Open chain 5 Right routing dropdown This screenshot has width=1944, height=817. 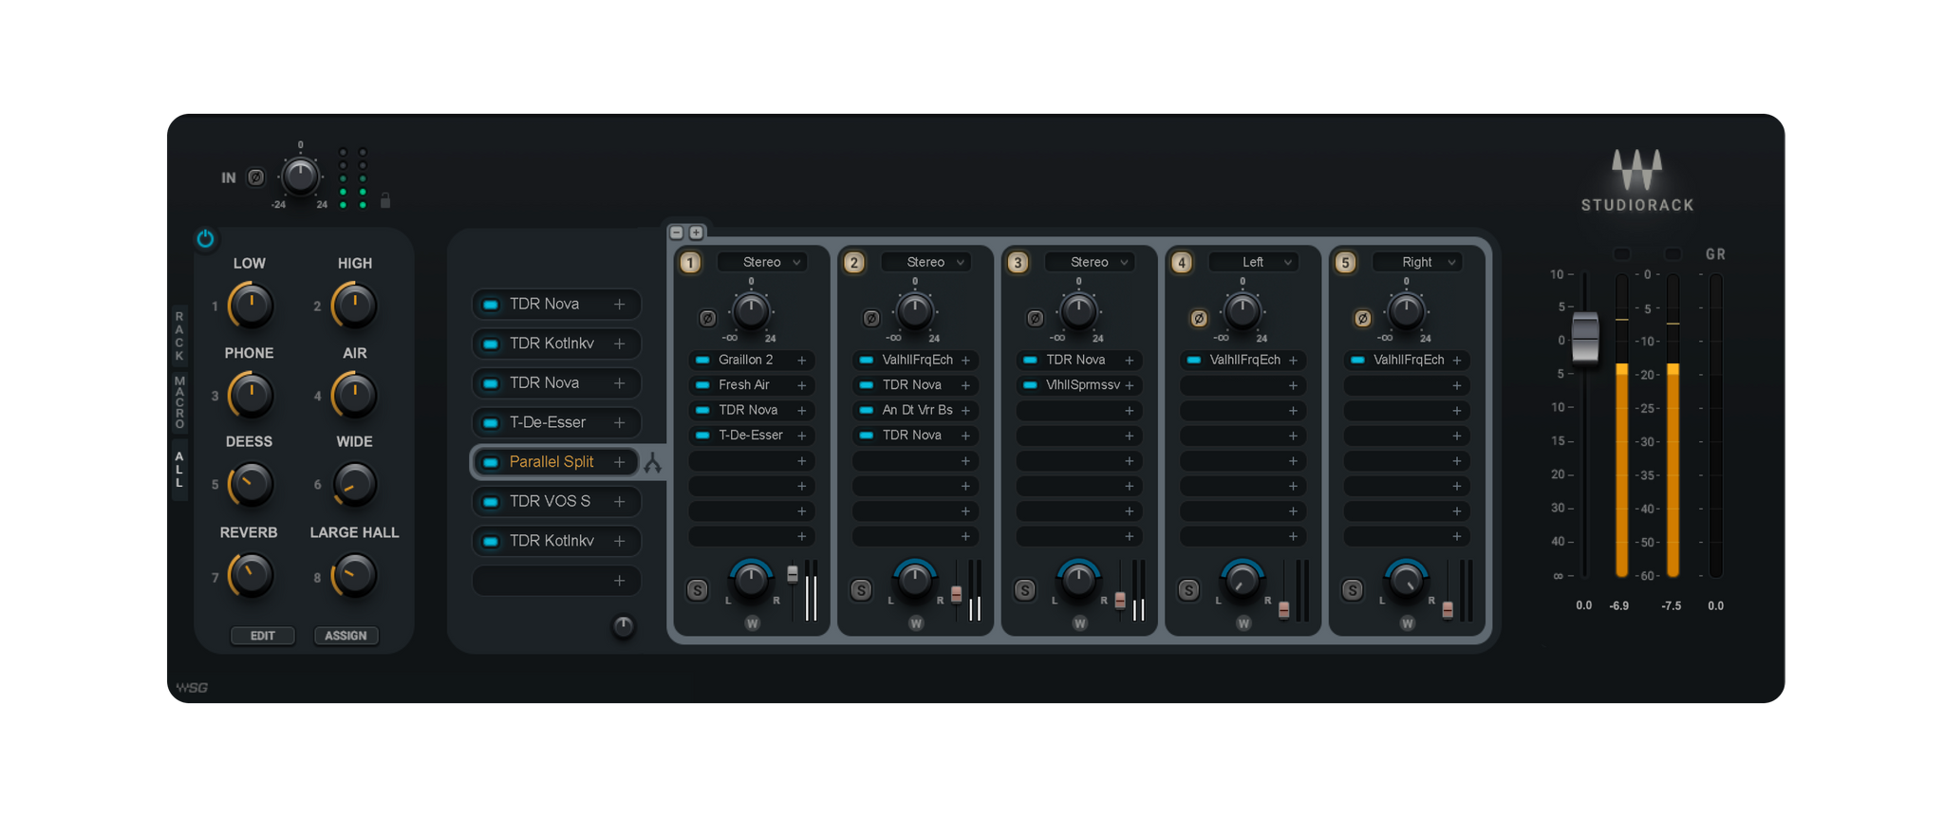click(x=1417, y=262)
